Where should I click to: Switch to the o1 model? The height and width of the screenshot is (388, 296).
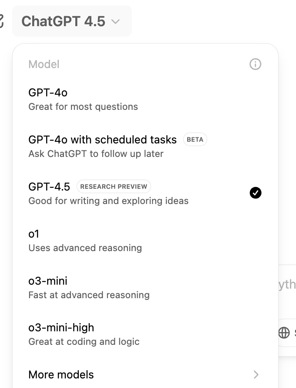point(34,234)
